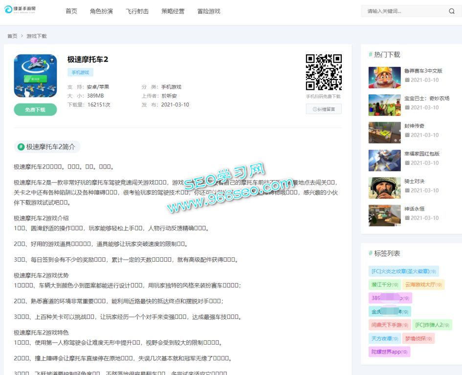
Task: Click the 宝宝巴士：奇妙农场 thumbnail
Action: (x=384, y=105)
